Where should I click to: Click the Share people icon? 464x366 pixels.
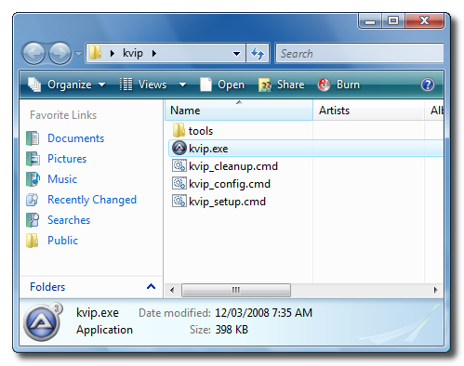tap(265, 85)
